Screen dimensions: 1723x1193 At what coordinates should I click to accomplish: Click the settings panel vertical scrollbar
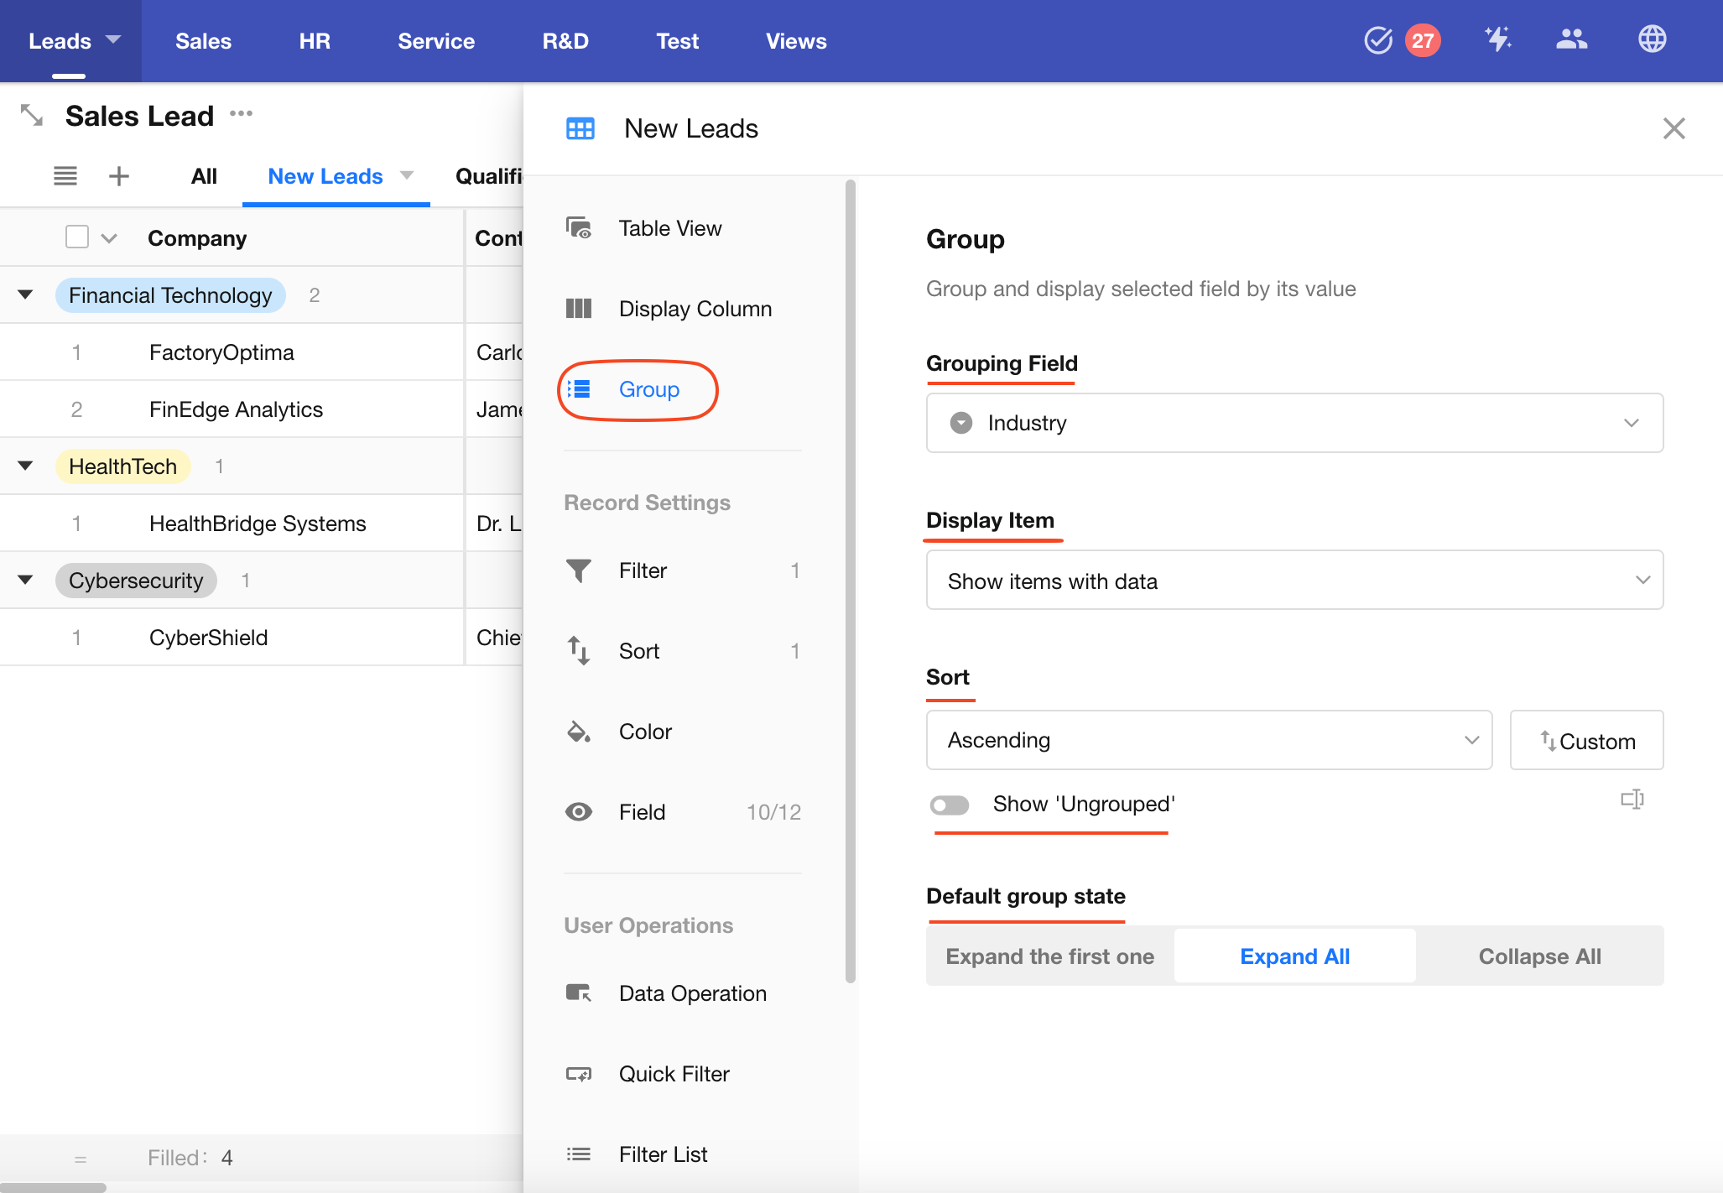click(x=851, y=579)
